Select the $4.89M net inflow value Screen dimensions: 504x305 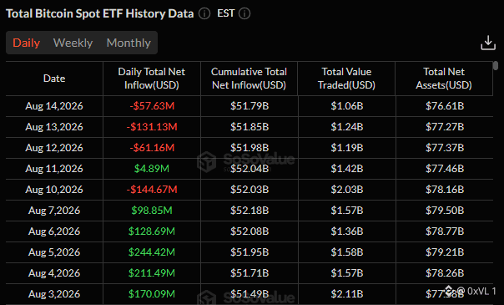click(152, 169)
